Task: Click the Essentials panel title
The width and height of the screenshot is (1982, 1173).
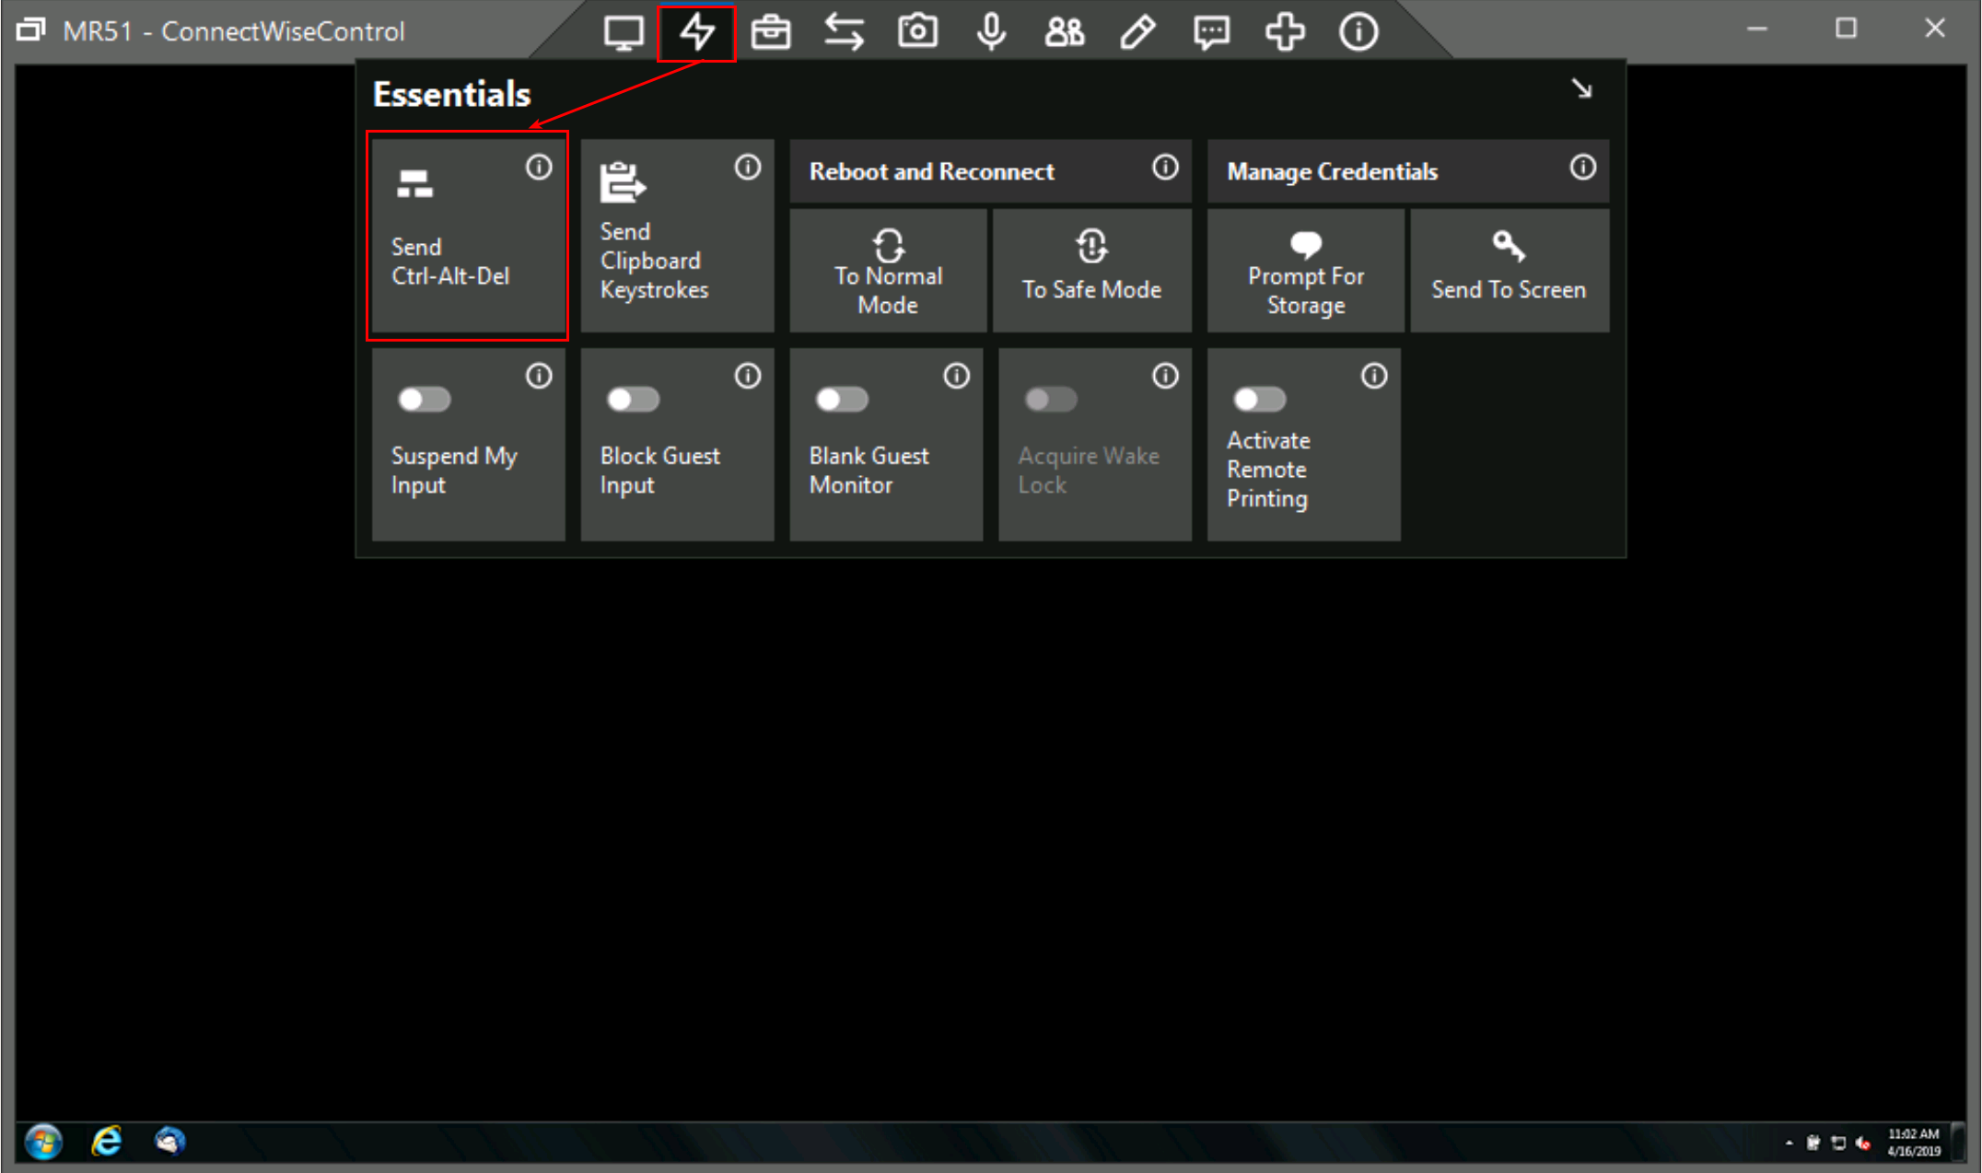Action: [x=451, y=94]
